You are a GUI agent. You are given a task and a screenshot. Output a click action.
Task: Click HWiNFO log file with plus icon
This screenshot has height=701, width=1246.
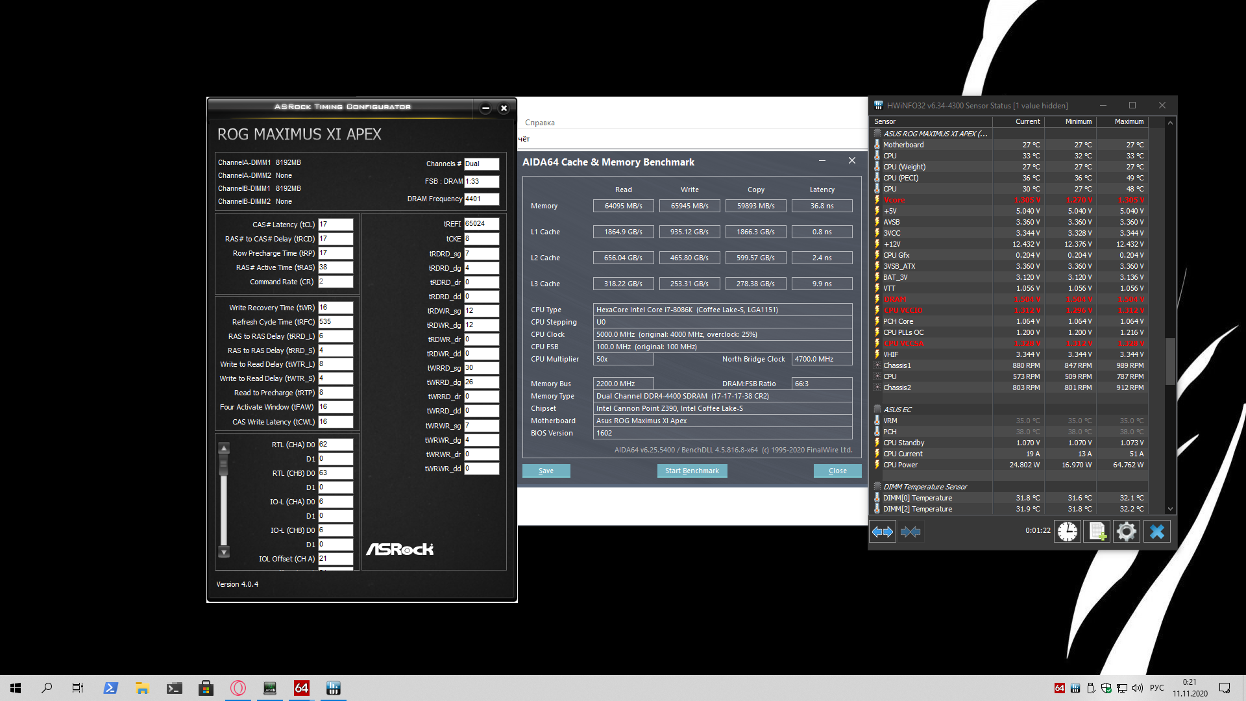coord(1097,532)
